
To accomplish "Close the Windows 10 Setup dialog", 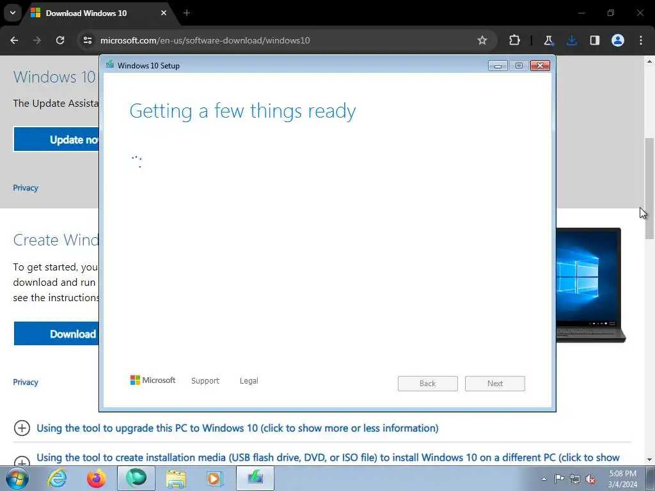I will 540,66.
